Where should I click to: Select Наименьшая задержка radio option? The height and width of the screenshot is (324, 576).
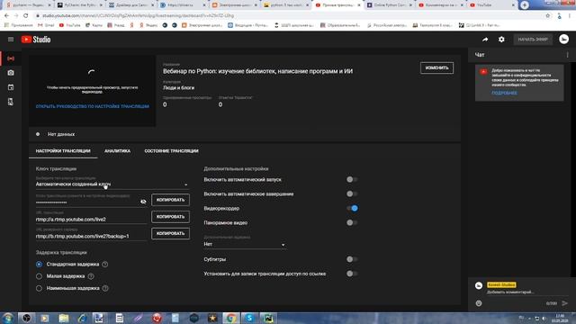pos(39,288)
